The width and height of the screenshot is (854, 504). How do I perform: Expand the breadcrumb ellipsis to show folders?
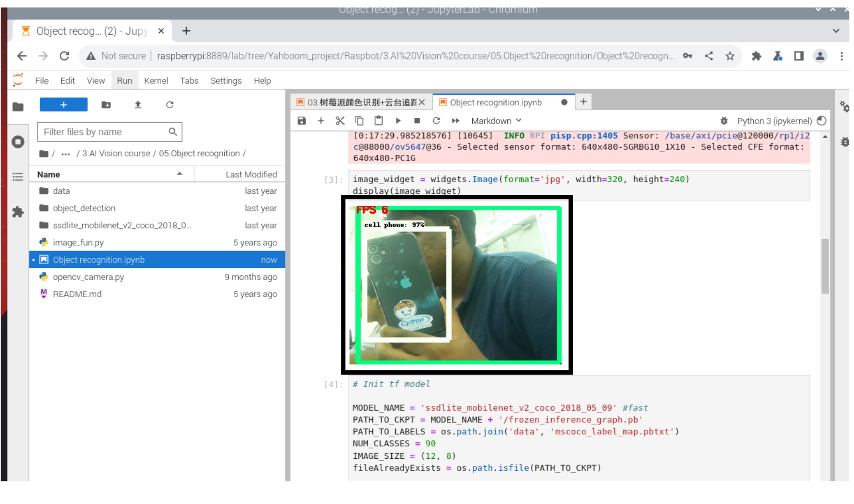point(65,153)
